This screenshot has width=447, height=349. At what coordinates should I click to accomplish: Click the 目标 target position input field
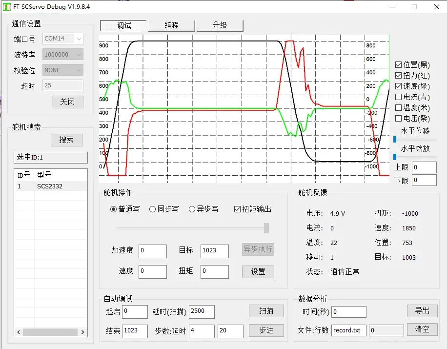[215, 250]
